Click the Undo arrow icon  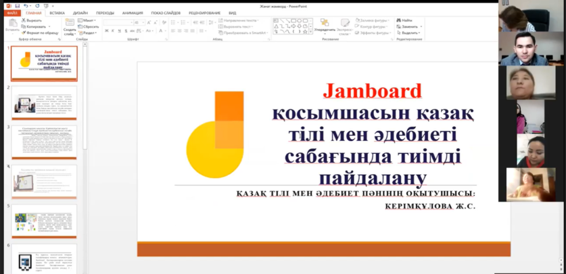click(25, 6)
